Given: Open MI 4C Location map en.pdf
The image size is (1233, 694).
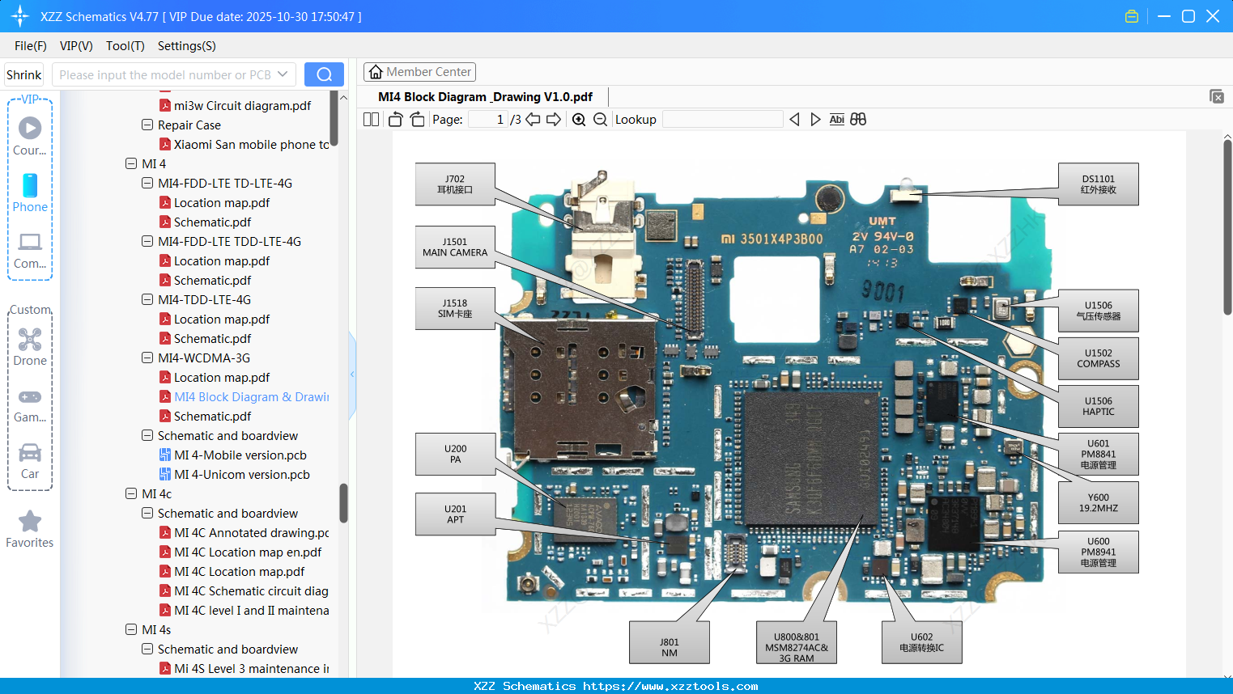Looking at the screenshot, I should point(249,552).
